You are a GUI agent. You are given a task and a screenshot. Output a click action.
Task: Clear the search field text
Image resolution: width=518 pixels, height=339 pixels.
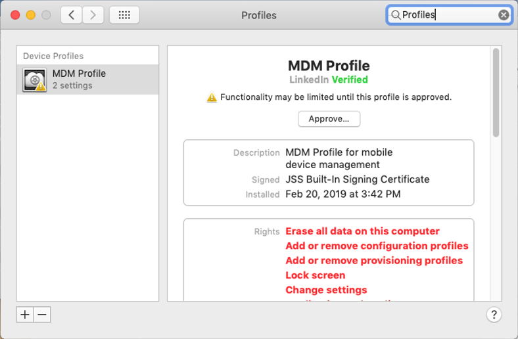click(x=504, y=15)
